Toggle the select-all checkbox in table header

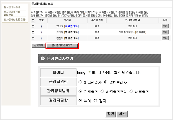(33, 20)
